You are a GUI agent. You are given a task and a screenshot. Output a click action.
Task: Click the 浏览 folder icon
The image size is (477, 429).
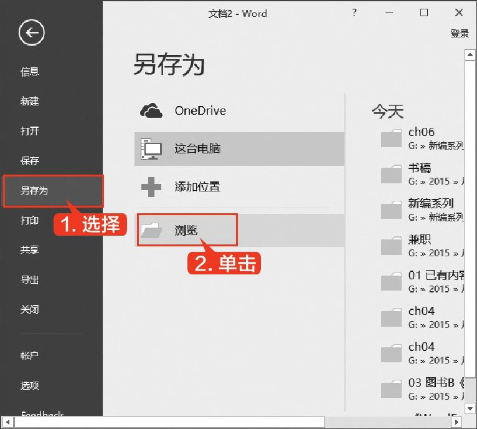151,230
